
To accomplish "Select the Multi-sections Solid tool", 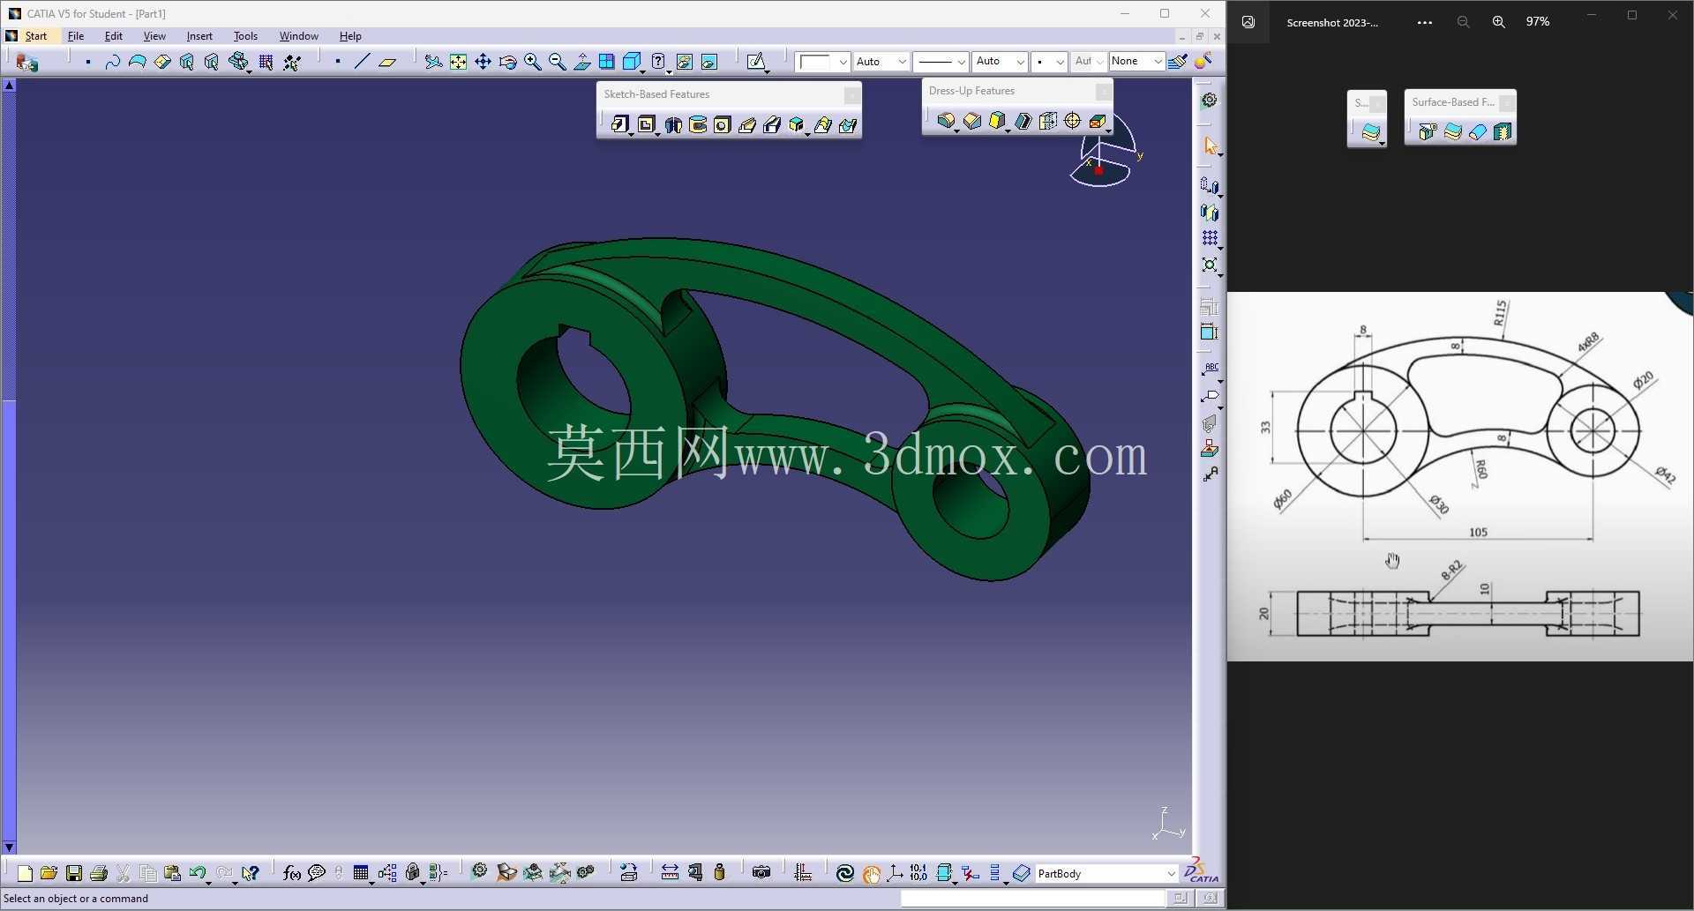I will click(822, 124).
